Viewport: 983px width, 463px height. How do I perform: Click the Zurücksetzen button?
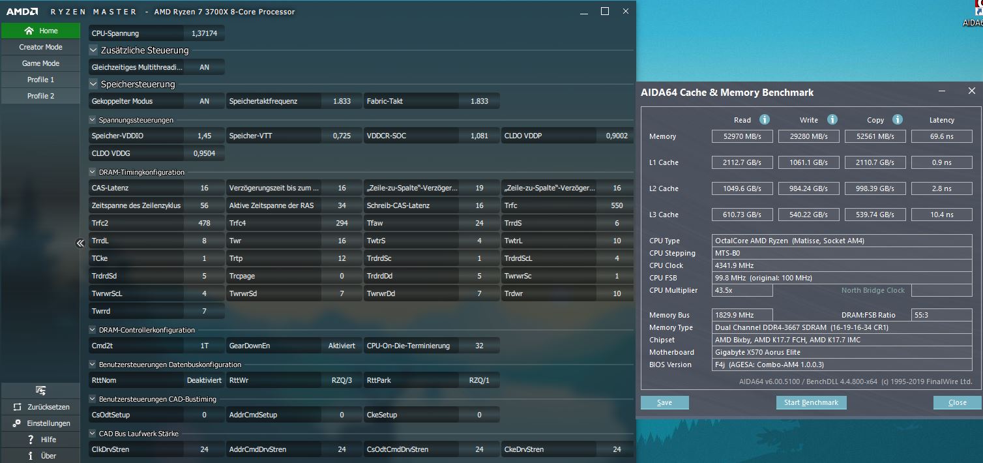click(40, 407)
